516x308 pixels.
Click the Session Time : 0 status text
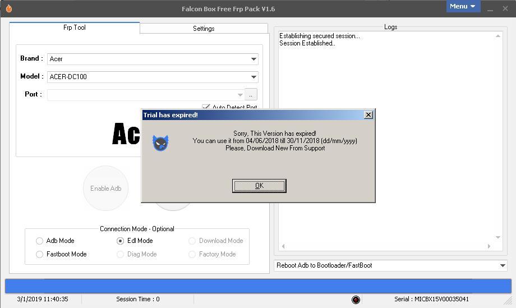point(138,299)
